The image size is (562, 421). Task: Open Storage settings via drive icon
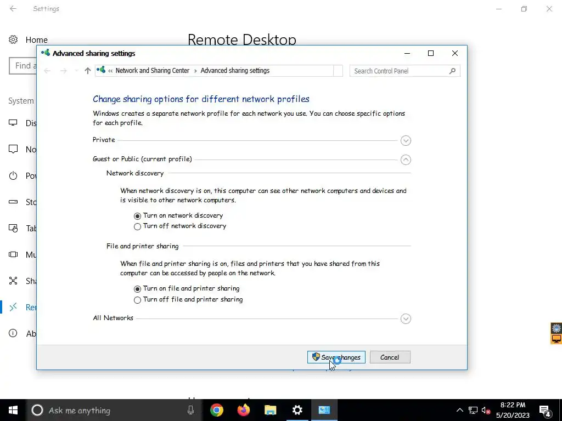[13, 202]
